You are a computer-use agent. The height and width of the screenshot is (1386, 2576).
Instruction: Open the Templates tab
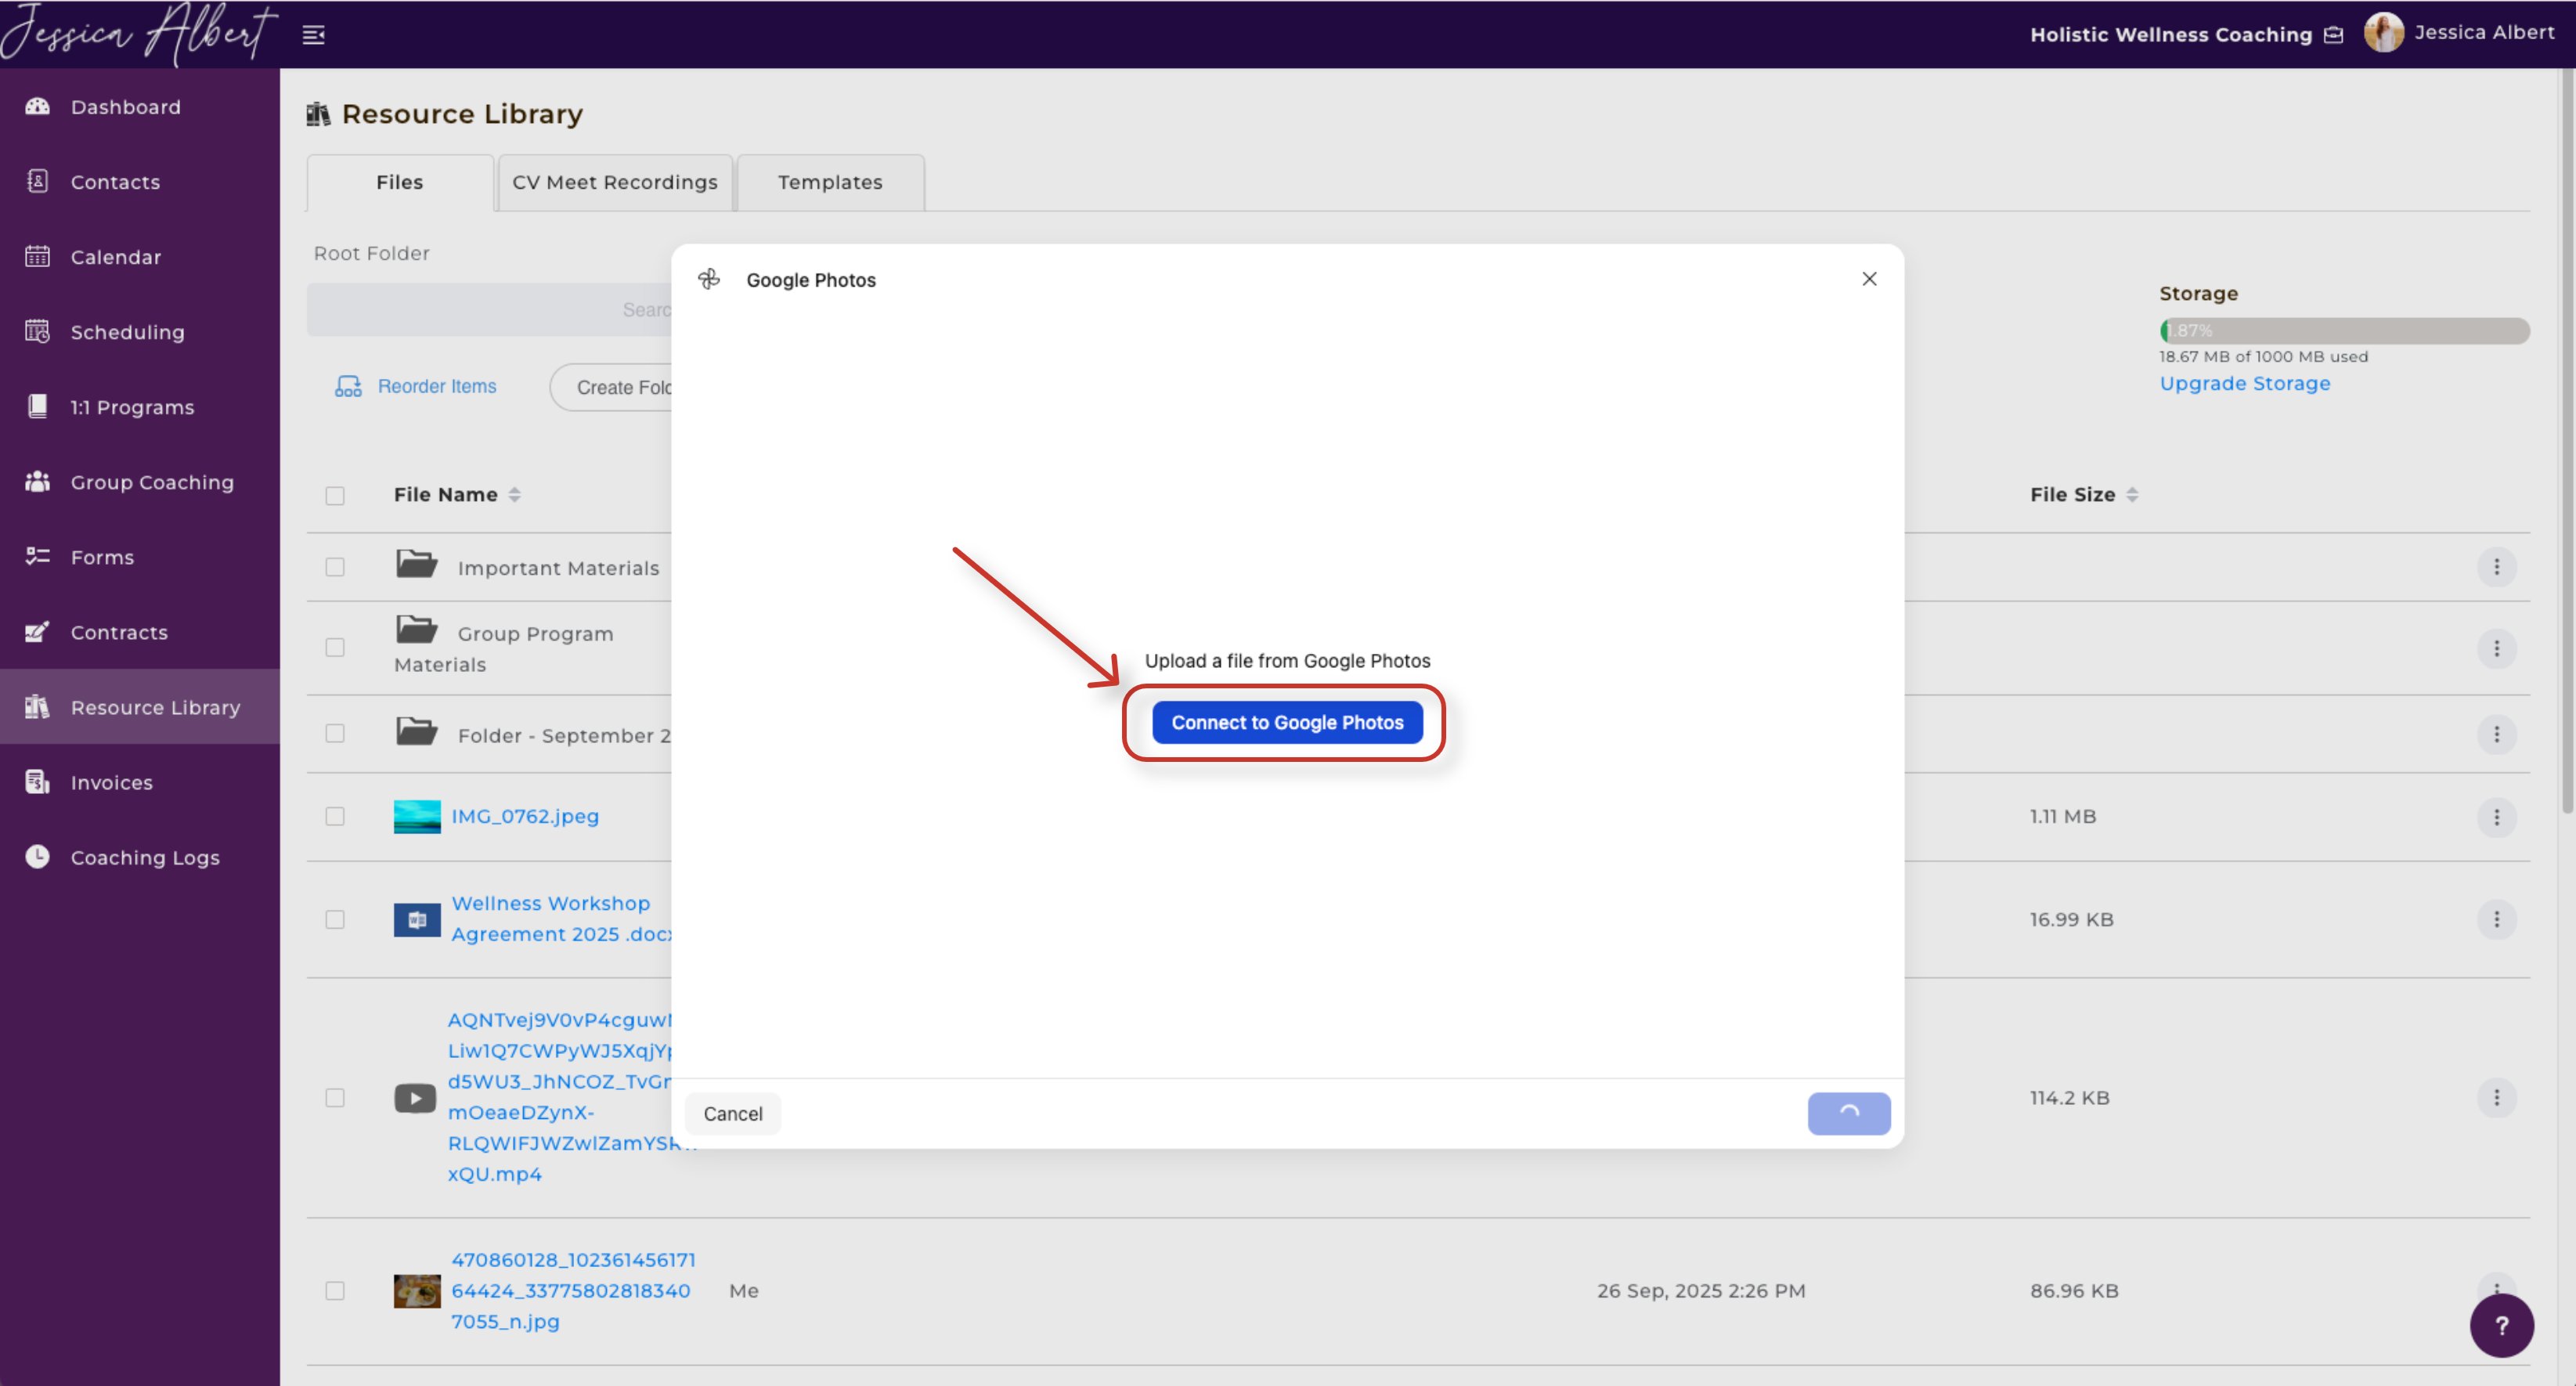pos(829,182)
